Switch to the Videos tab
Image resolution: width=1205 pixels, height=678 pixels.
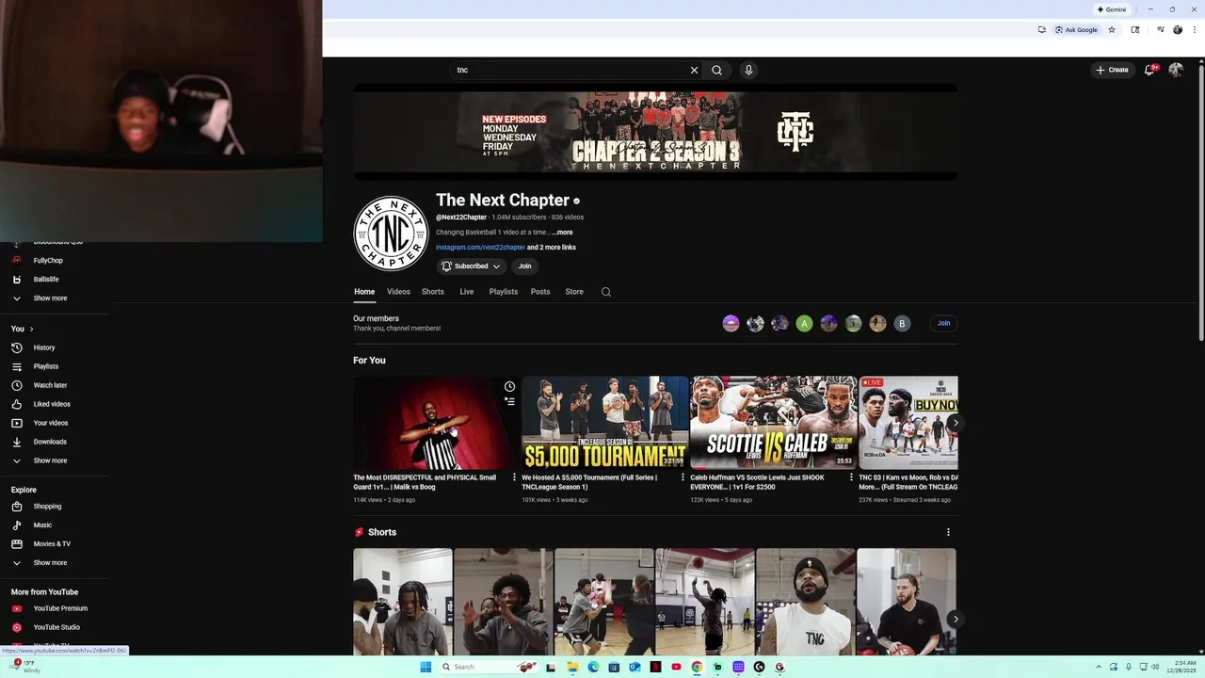click(x=398, y=292)
